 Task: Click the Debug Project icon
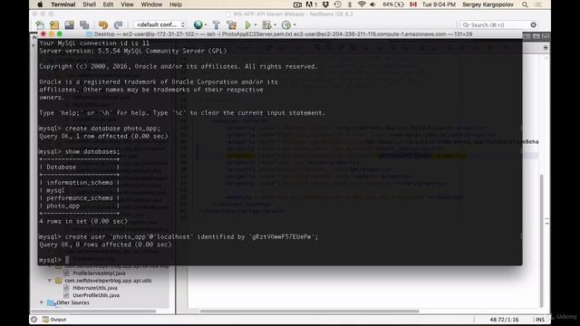[266, 24]
